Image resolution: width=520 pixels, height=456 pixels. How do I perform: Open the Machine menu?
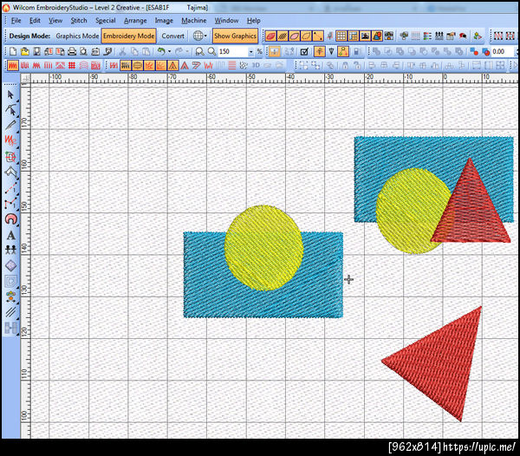point(193,21)
